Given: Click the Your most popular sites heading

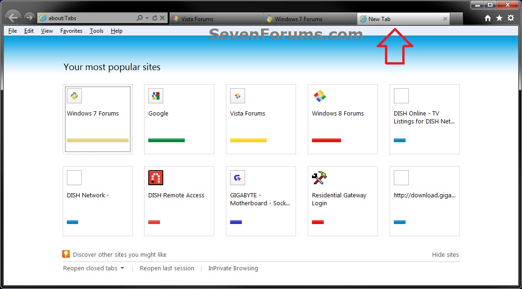Looking at the screenshot, I should pos(112,67).
